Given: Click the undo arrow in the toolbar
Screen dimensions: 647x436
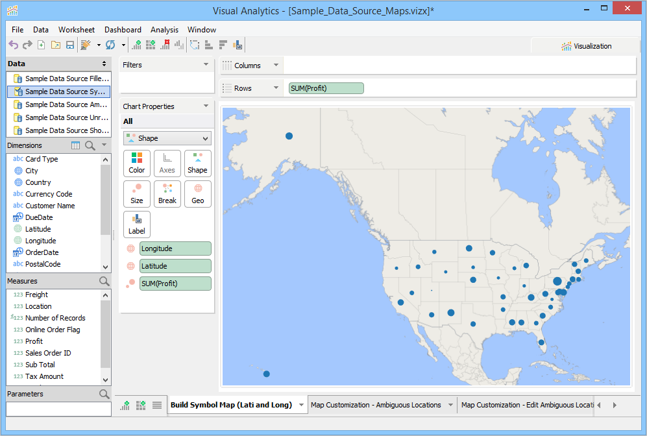Looking at the screenshot, I should pos(13,45).
